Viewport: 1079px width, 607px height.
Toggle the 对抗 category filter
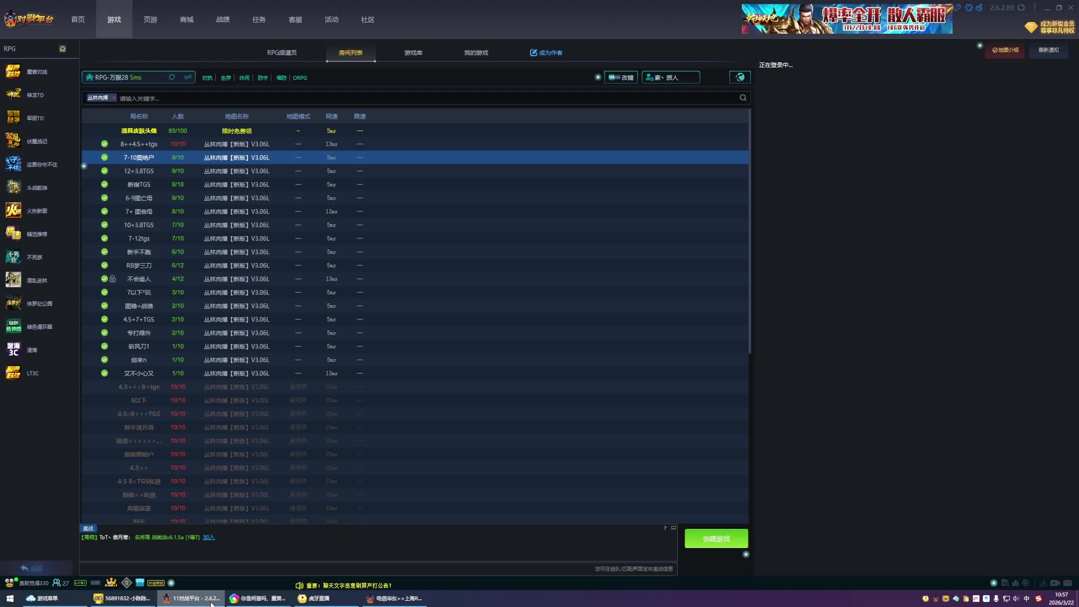207,78
